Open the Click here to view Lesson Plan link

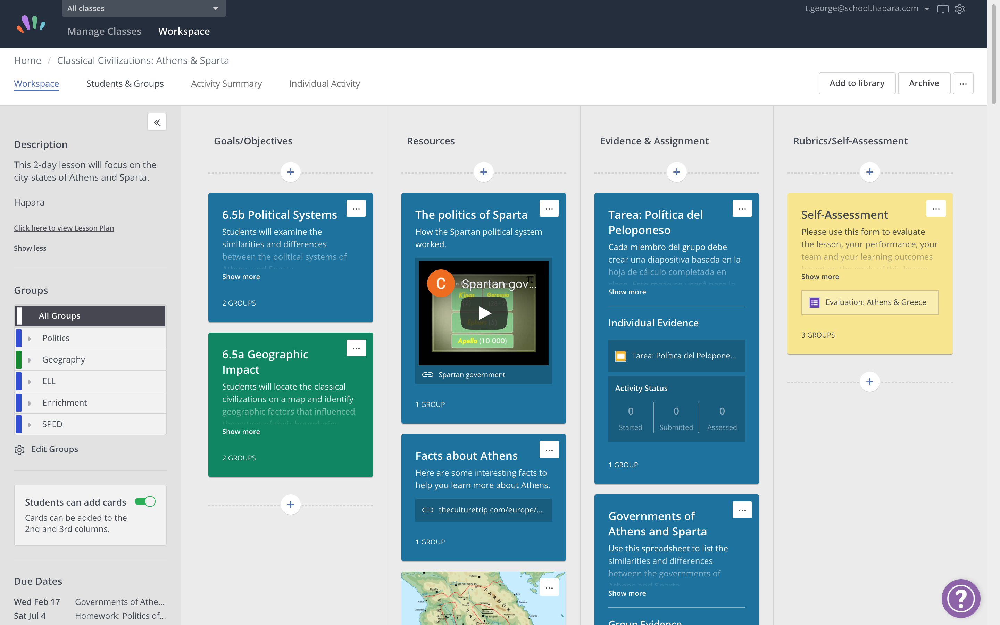coord(64,228)
